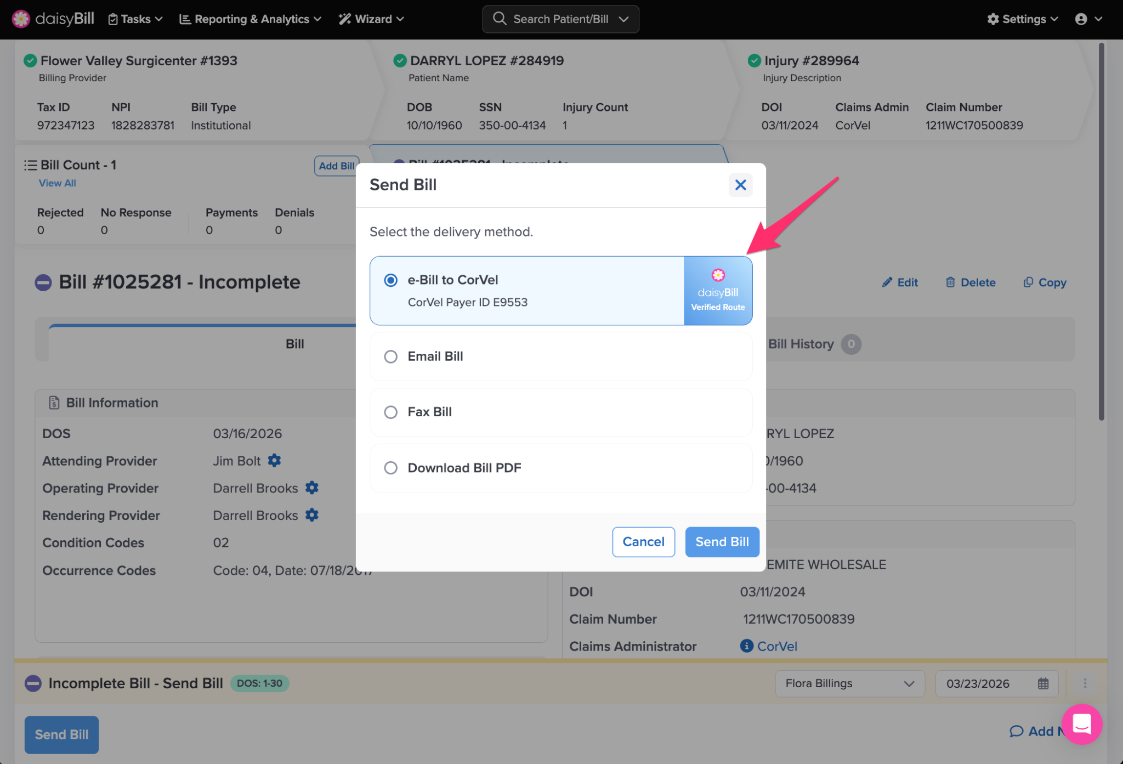Click the user account avatar icon

point(1081,19)
